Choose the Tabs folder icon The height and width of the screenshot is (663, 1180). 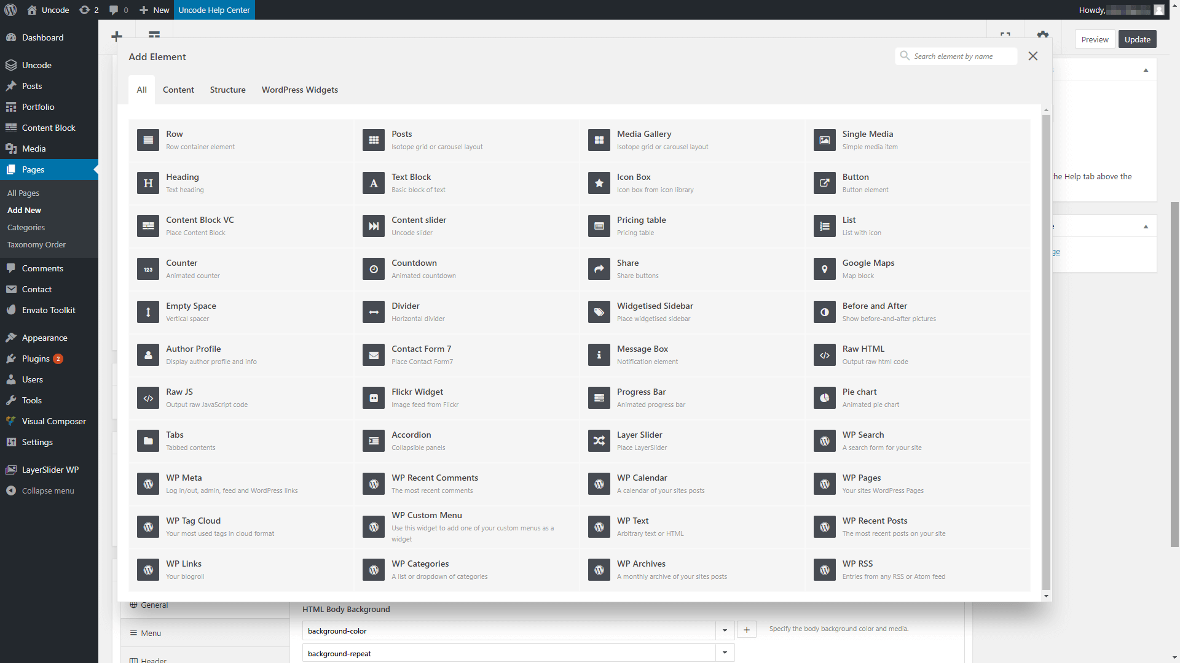coord(148,441)
